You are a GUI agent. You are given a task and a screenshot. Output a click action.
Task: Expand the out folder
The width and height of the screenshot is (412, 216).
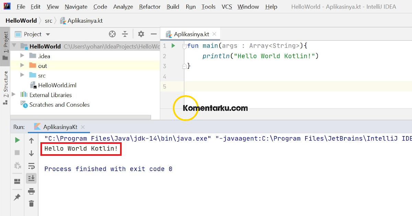pos(22,65)
